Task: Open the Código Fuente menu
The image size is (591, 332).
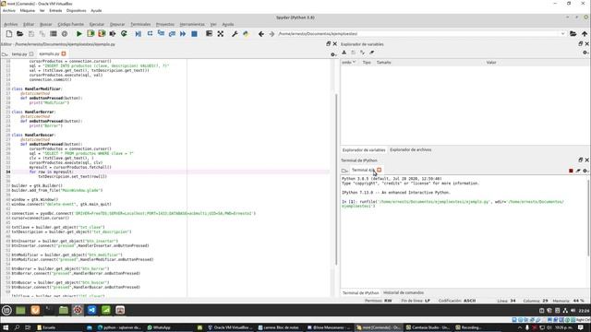Action: (x=71, y=25)
